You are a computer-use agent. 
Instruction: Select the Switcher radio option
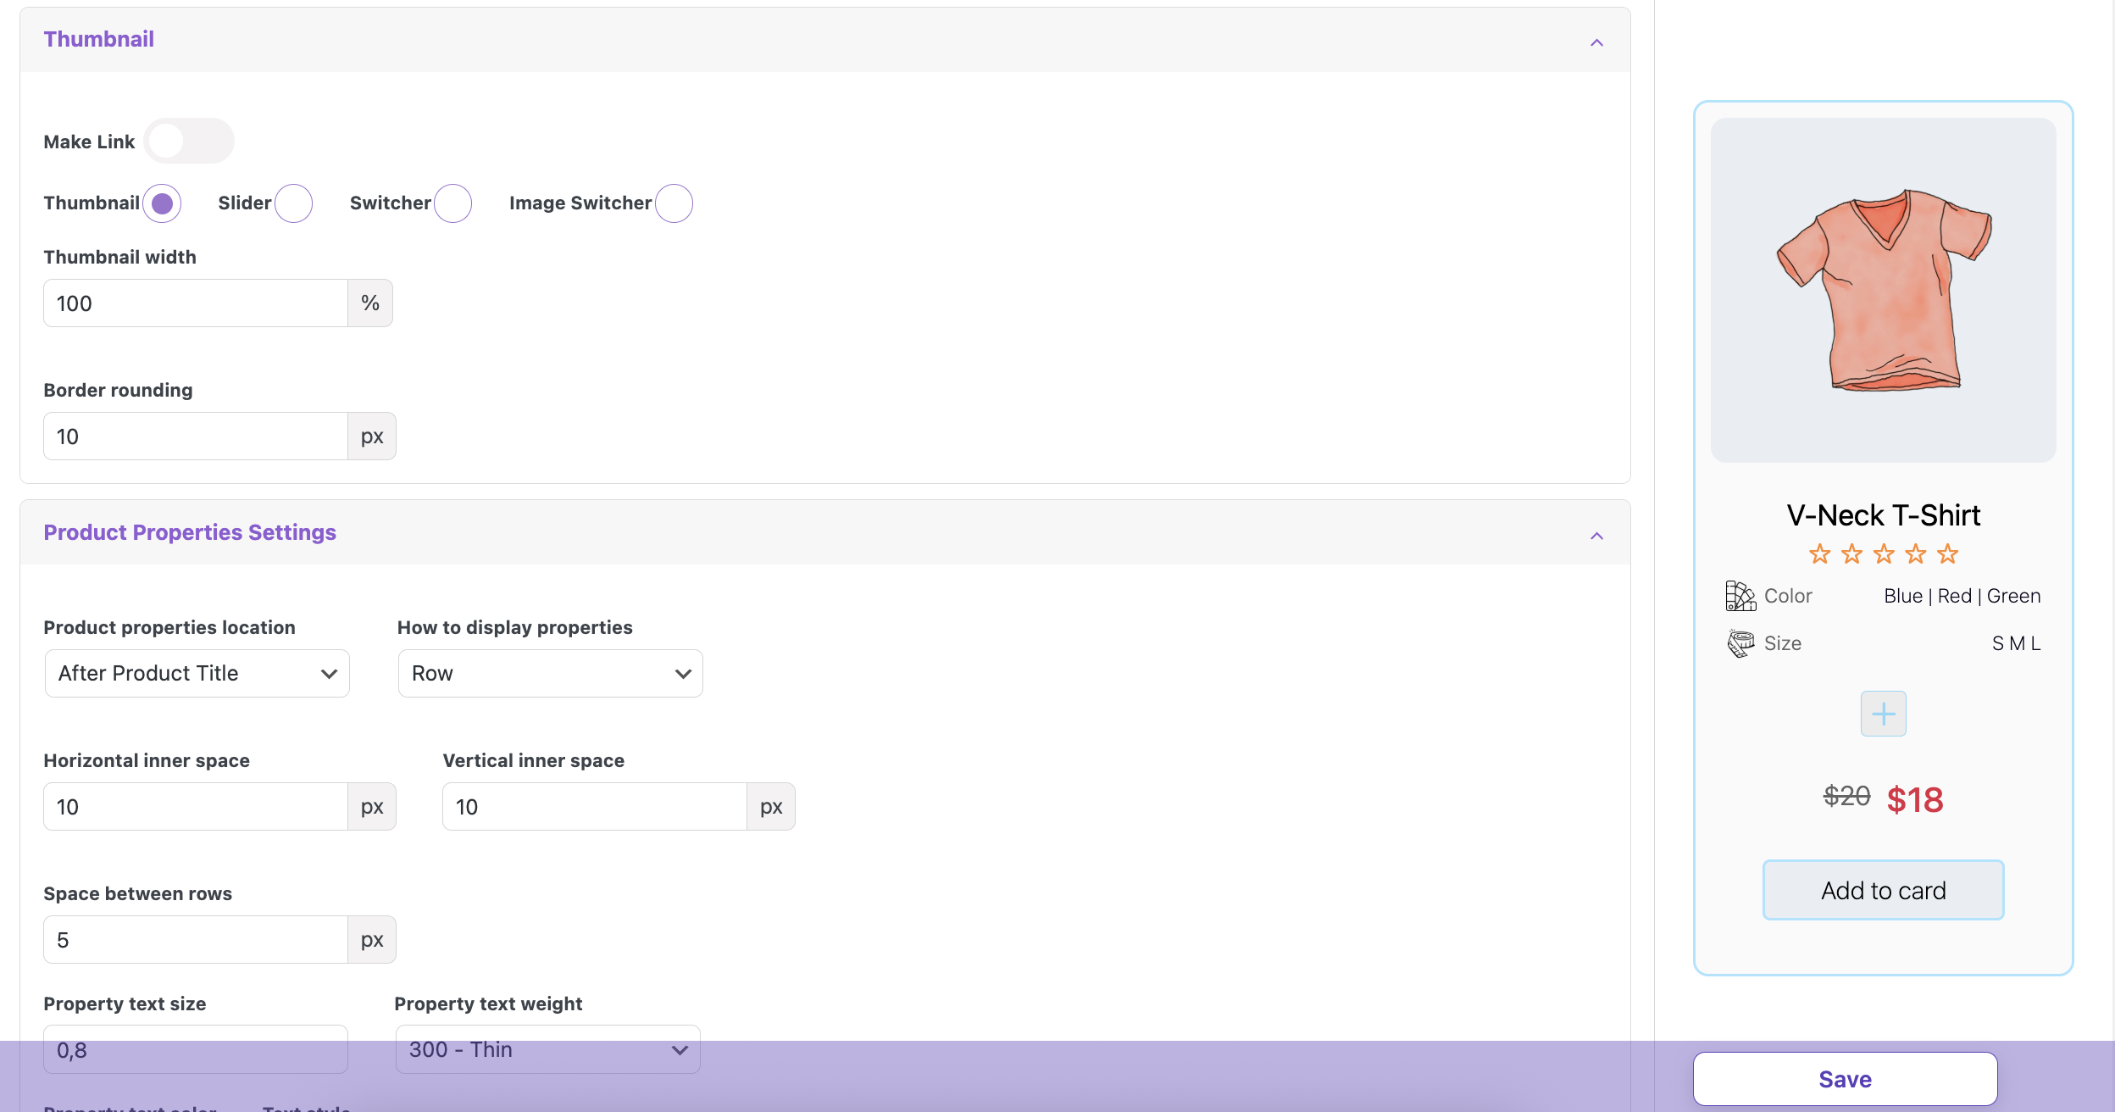point(452,203)
